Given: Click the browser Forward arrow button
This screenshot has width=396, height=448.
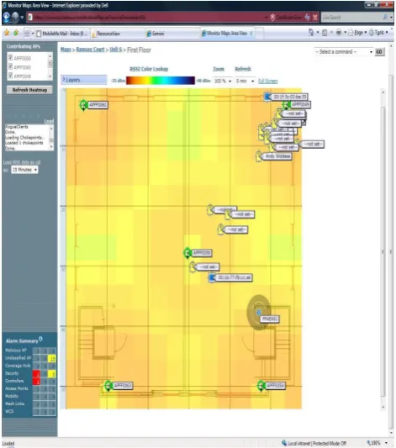Looking at the screenshot, I should point(15,18).
